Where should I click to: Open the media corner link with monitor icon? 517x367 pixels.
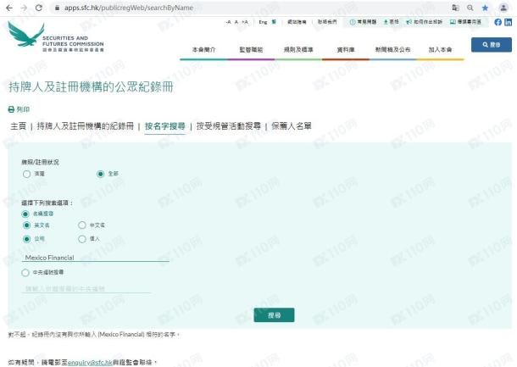(x=465, y=22)
